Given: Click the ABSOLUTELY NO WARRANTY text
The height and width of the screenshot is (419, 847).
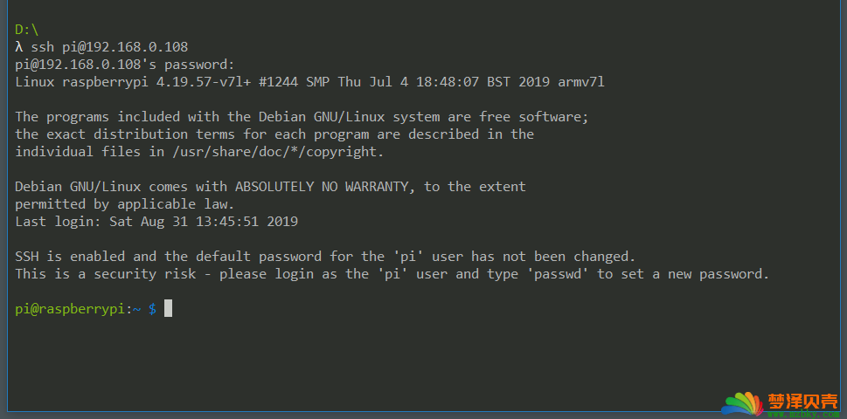Looking at the screenshot, I should [322, 187].
